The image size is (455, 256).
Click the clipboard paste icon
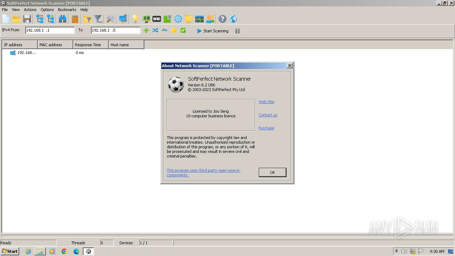tap(75, 19)
